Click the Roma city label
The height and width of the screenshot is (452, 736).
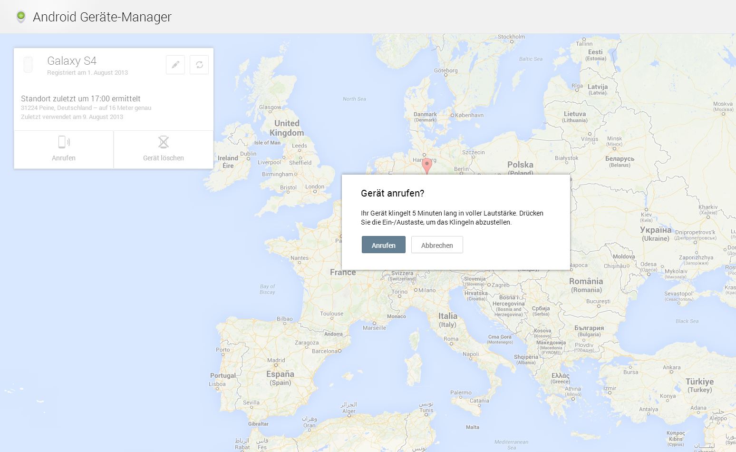pyautogui.click(x=451, y=339)
